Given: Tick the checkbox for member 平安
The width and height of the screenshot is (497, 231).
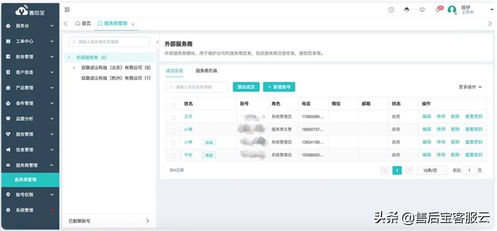Looking at the screenshot, I should [173, 156].
